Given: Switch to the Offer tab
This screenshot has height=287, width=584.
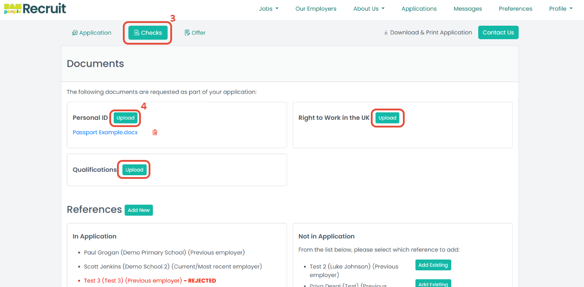Looking at the screenshot, I should (195, 32).
